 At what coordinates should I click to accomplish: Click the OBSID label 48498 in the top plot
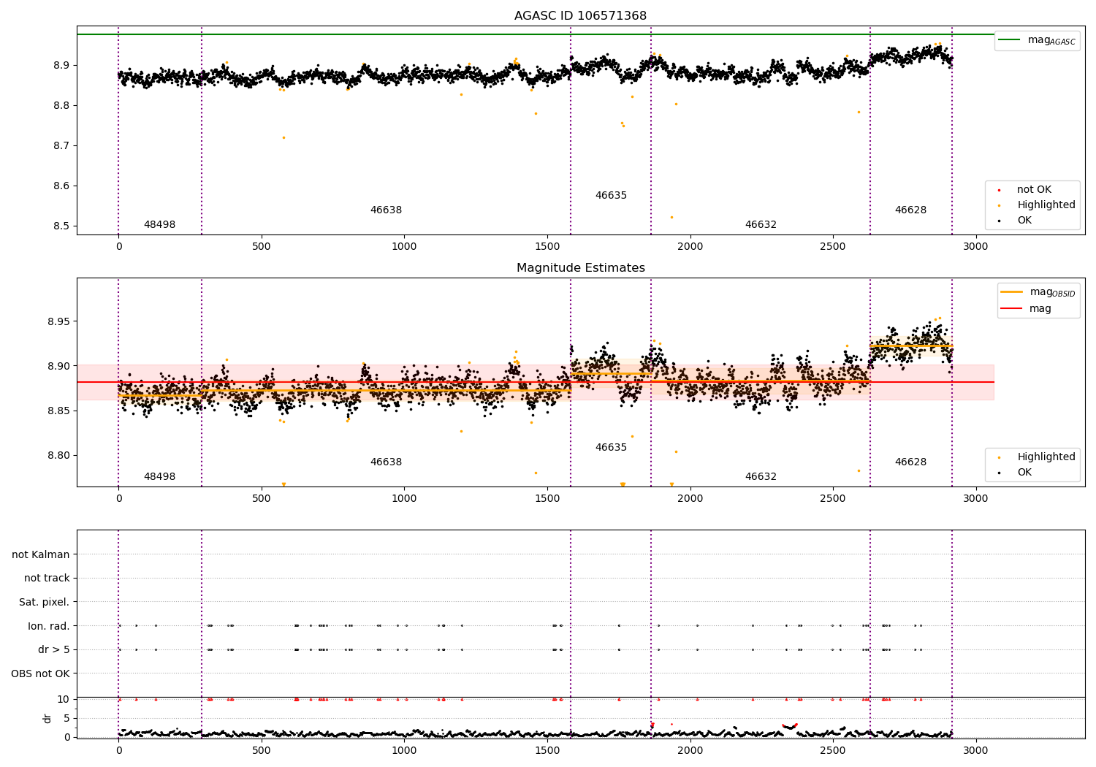coord(159,225)
